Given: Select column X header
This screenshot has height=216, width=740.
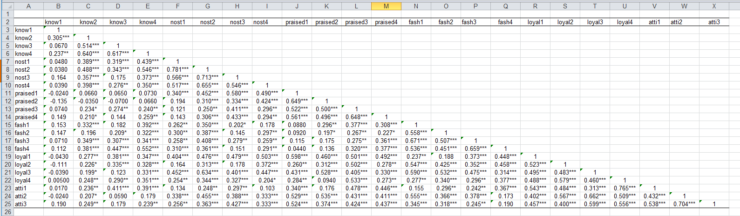Looking at the screenshot, I should (x=714, y=6).
